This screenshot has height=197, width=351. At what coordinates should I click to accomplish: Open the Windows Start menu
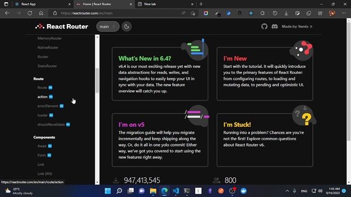click(107, 191)
